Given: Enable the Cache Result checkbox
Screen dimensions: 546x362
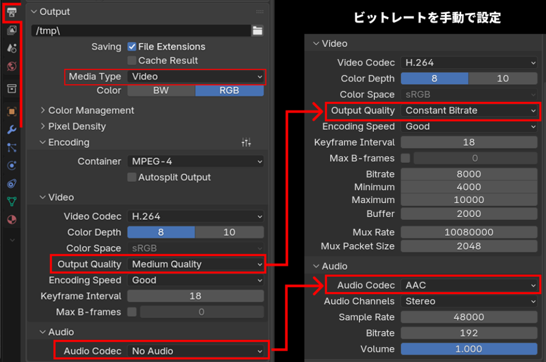Looking at the screenshot, I should (132, 61).
